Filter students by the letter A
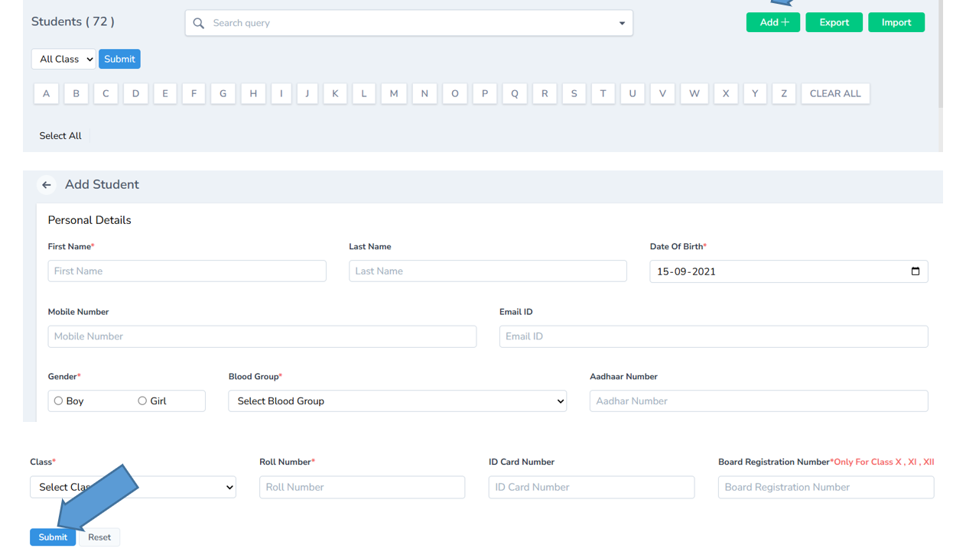The height and width of the screenshot is (558, 966). 46,92
